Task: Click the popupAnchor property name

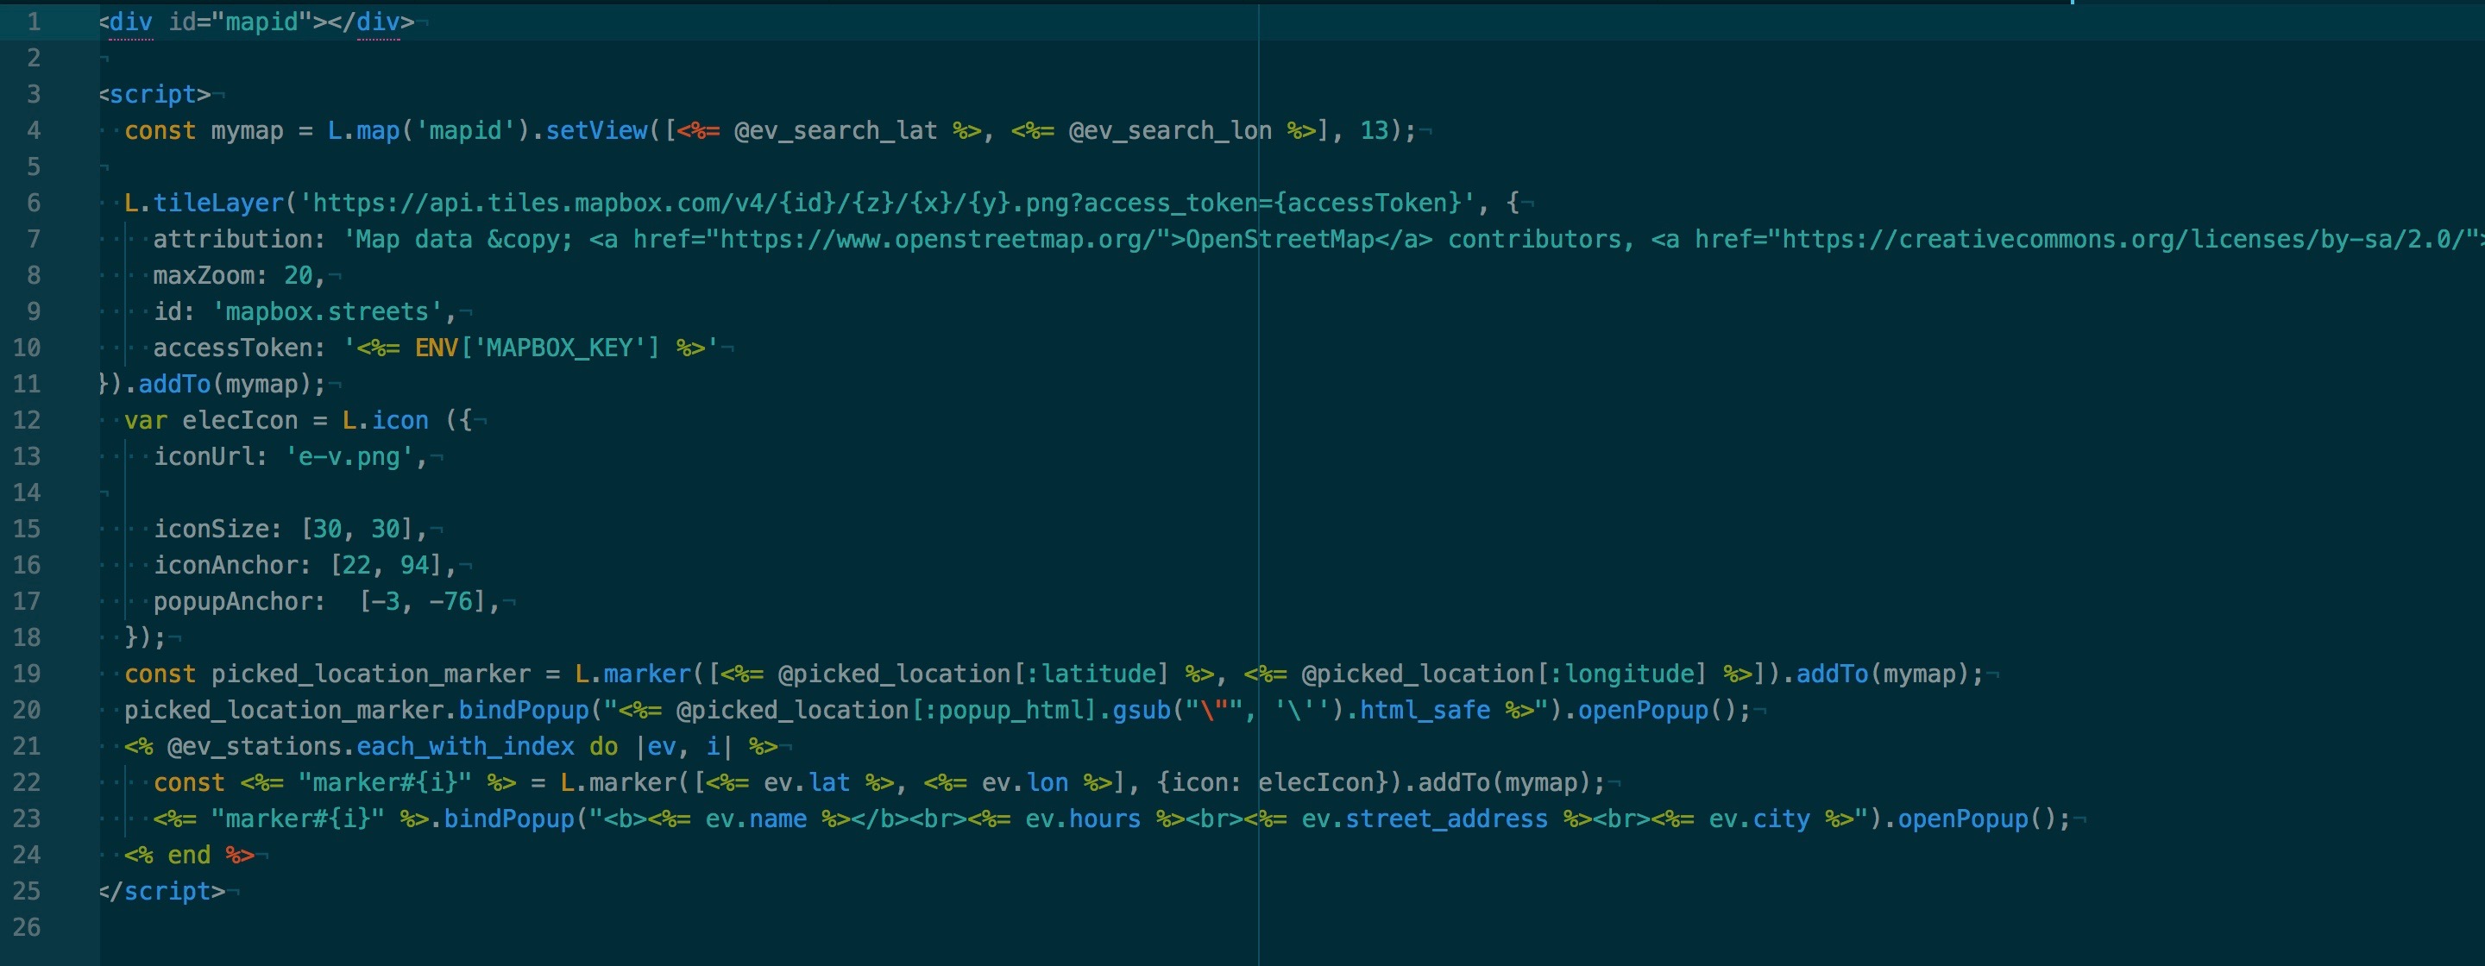Action: tap(232, 601)
